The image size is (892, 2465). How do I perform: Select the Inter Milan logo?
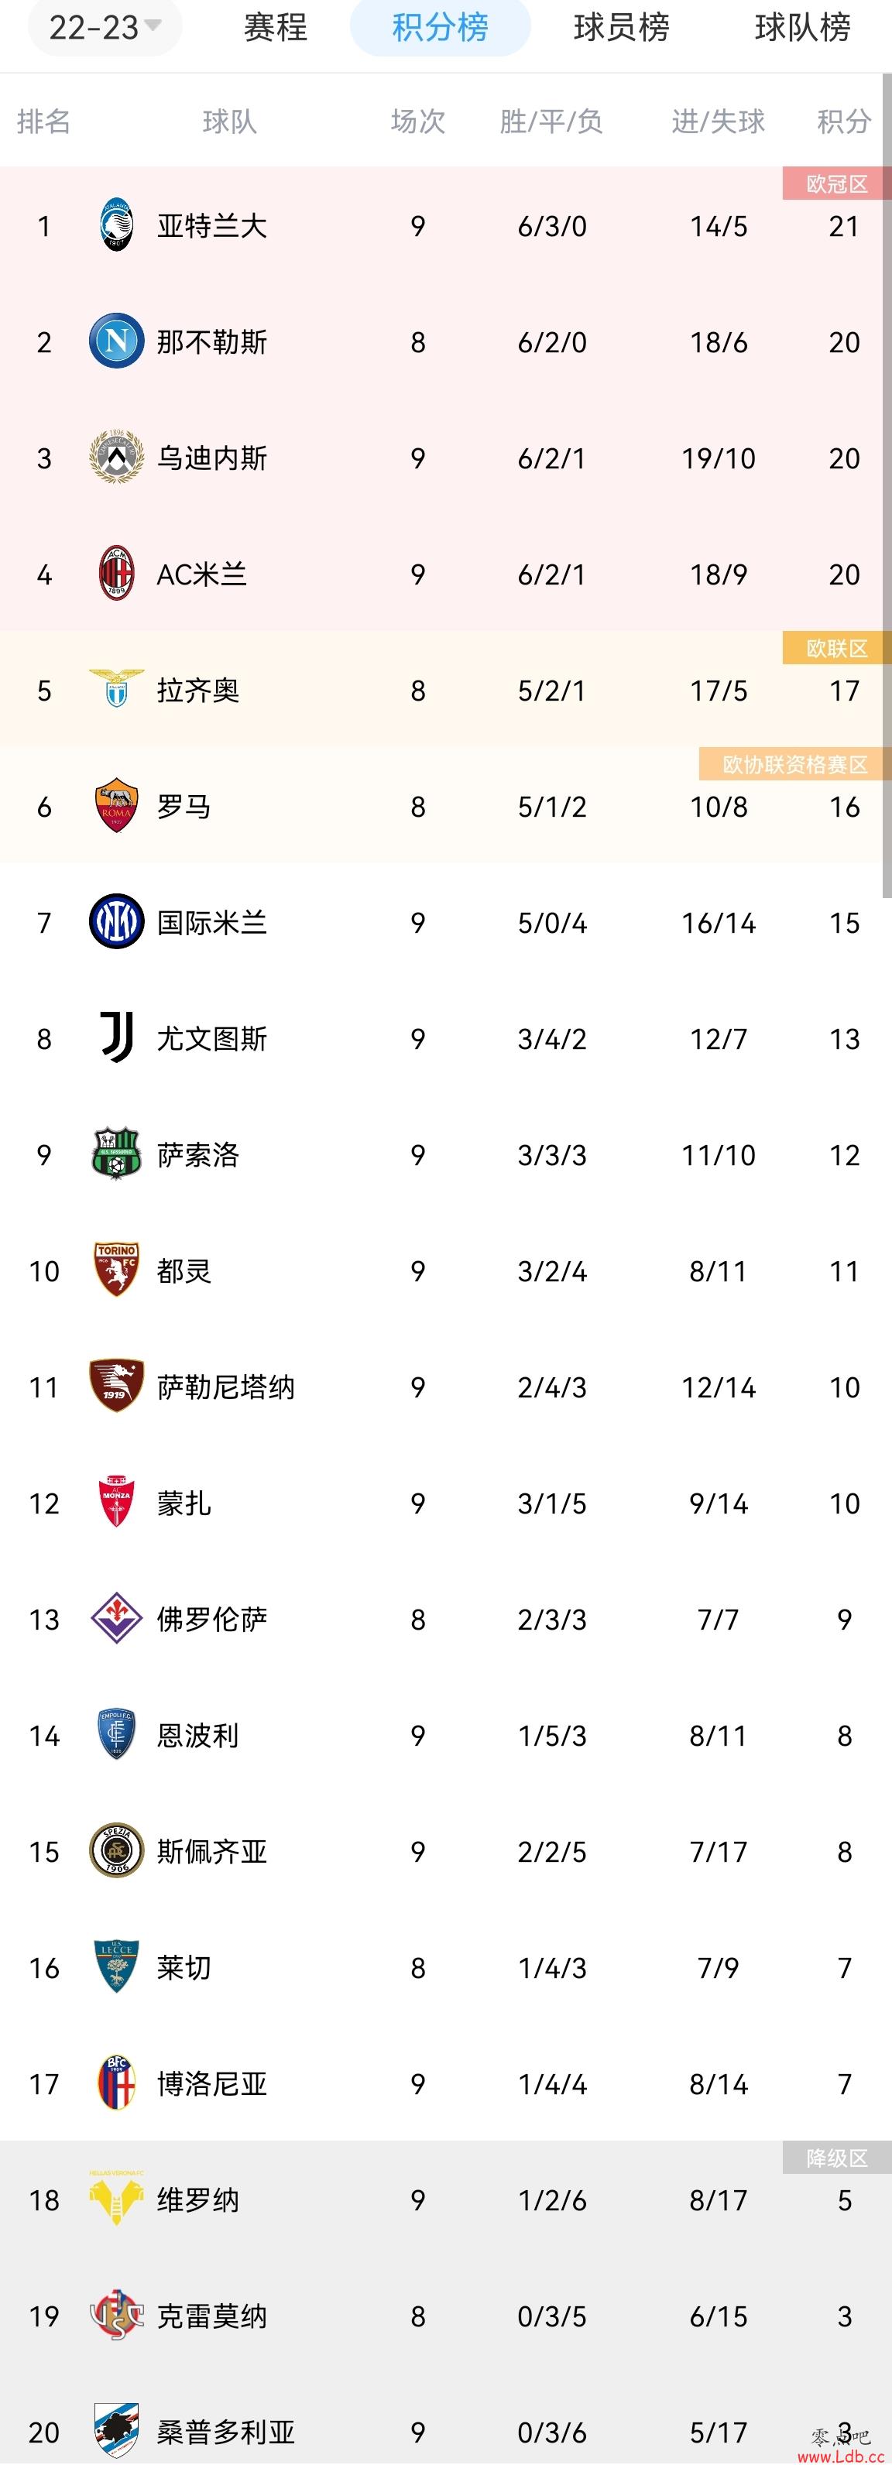(117, 921)
